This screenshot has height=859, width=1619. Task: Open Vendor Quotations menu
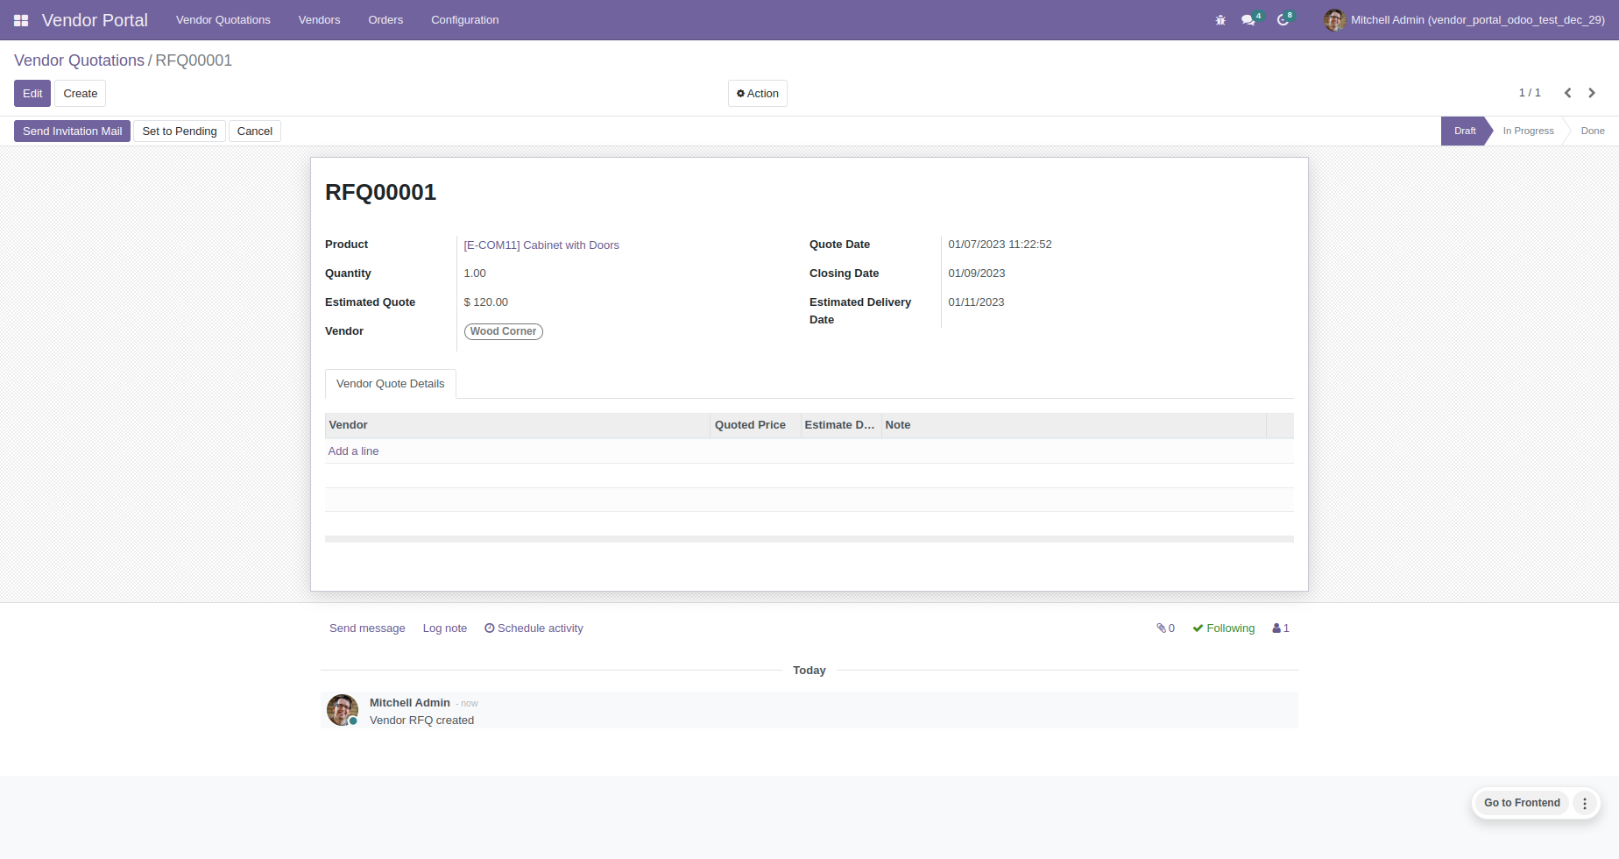(223, 20)
